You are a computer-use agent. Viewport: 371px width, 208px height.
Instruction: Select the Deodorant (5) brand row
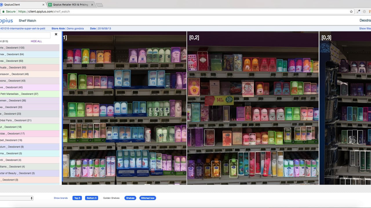click(30, 153)
